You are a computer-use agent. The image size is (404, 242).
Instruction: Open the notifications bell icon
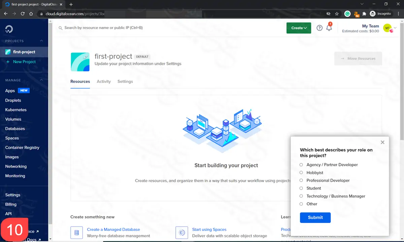point(329,28)
